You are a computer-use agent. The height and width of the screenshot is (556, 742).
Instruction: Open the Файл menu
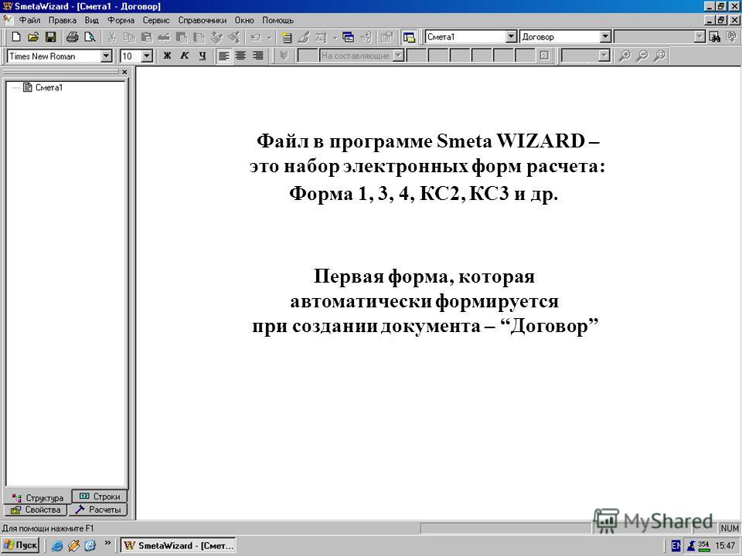(x=29, y=20)
